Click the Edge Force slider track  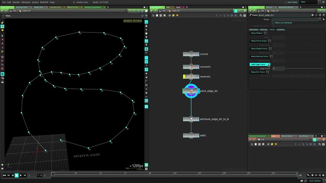click(x=305, y=68)
